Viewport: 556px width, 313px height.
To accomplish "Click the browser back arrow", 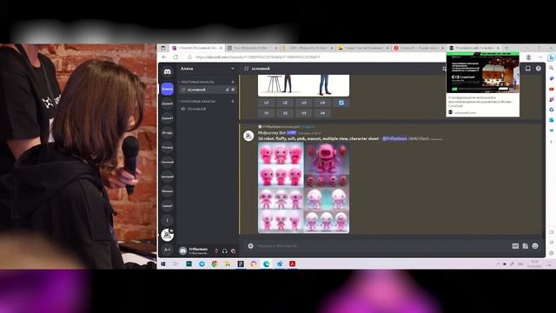I will tap(164, 57).
